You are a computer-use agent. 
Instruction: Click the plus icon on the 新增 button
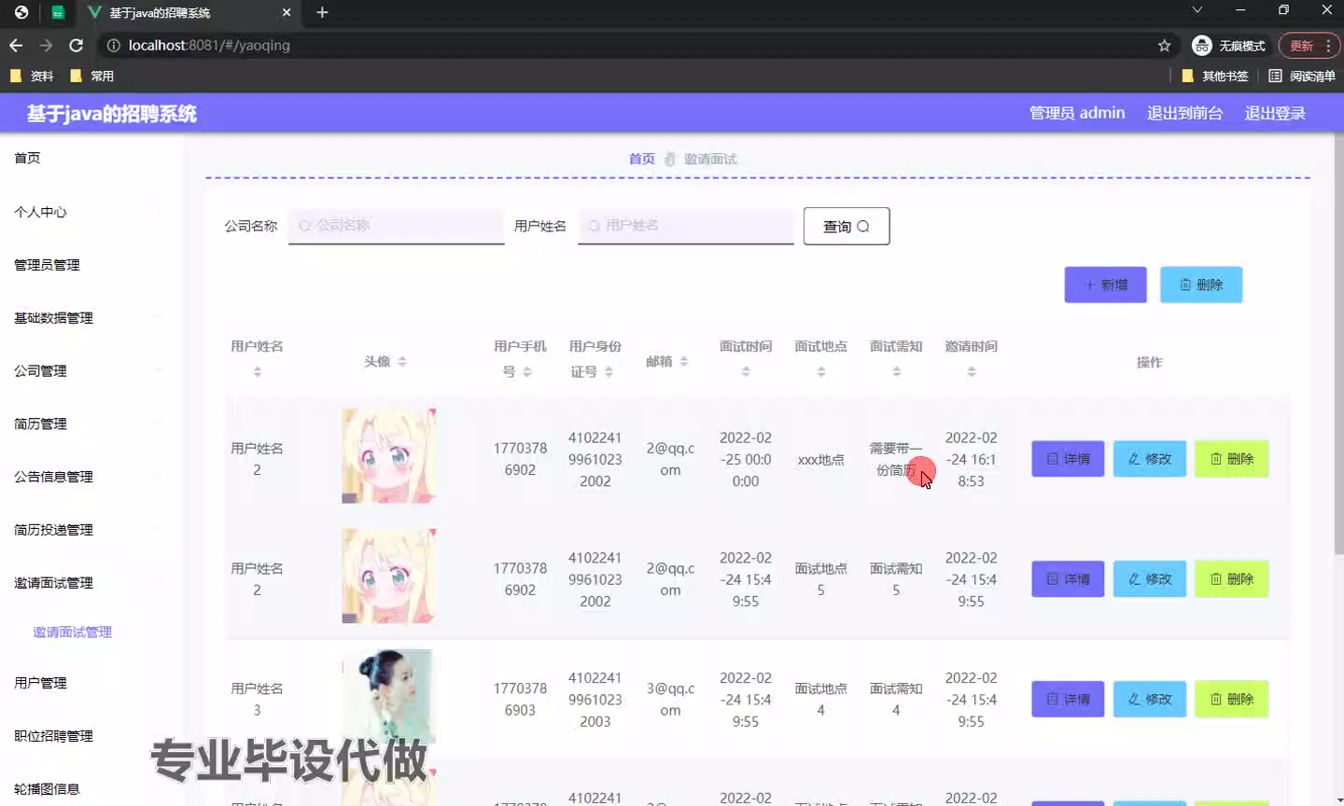point(1088,285)
